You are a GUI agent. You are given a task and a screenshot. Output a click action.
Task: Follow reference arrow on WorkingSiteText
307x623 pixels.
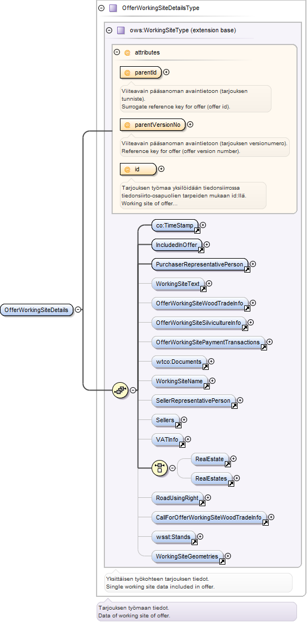click(x=204, y=289)
